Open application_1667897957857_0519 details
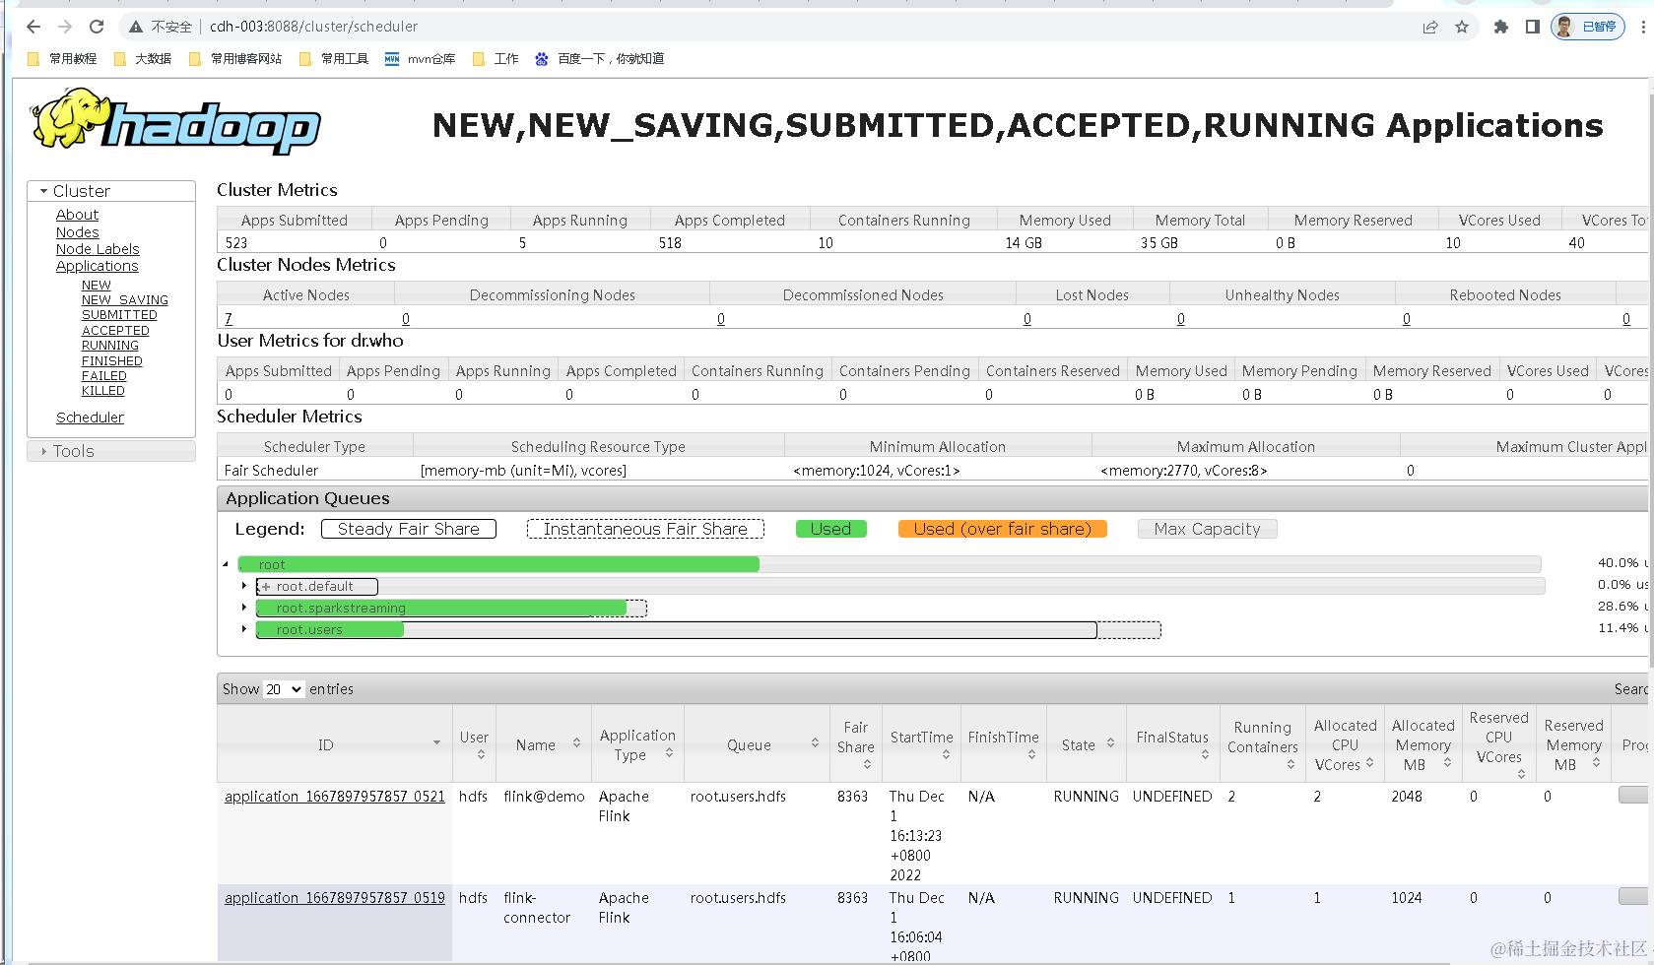Image resolution: width=1654 pixels, height=965 pixels. point(335,898)
